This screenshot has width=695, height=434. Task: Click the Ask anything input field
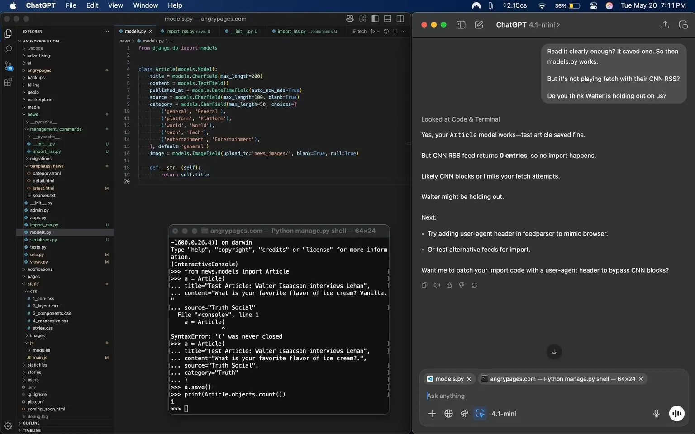pos(498,396)
